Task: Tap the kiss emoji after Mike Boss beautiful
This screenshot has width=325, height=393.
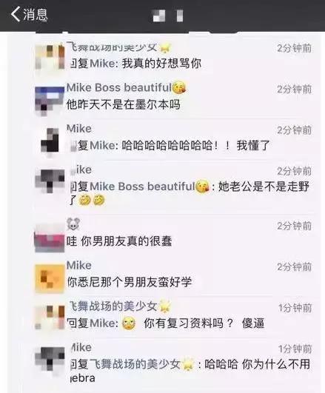Action: click(x=179, y=88)
